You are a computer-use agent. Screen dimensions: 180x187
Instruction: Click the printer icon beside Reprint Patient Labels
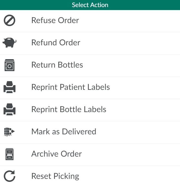point(10,87)
